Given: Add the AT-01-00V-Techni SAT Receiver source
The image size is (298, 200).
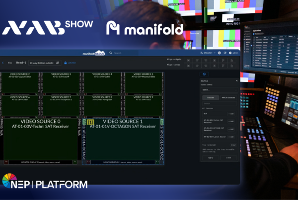Looking at the screenshot, I should tap(232, 121).
